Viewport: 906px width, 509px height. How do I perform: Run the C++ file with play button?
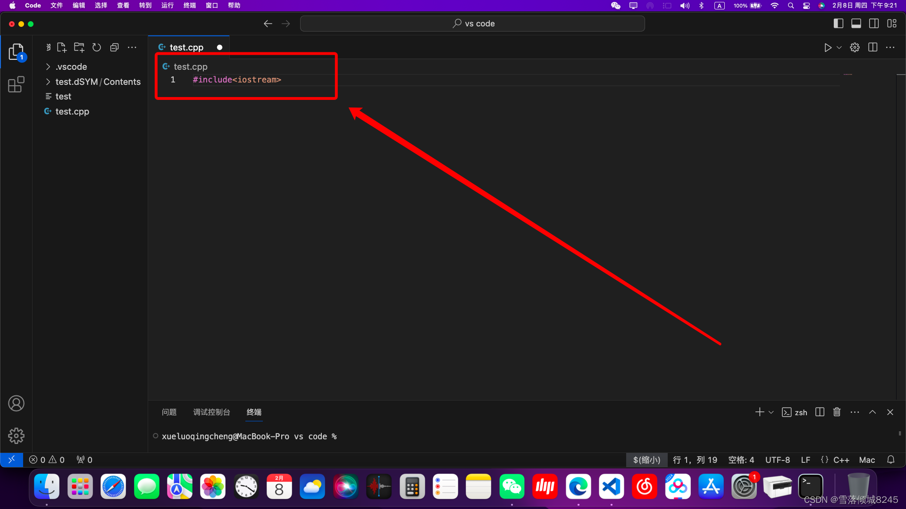[x=827, y=48]
